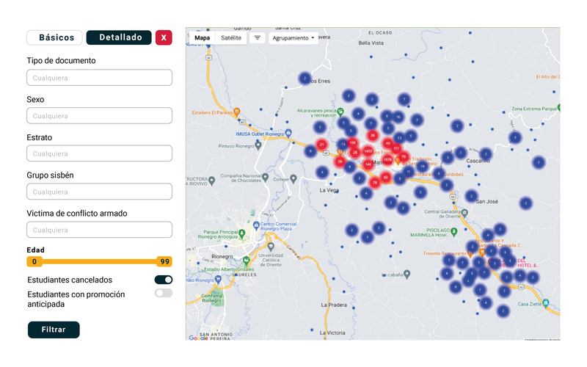
Task: Expand the Agrupamiento map dropdown
Action: (x=293, y=38)
